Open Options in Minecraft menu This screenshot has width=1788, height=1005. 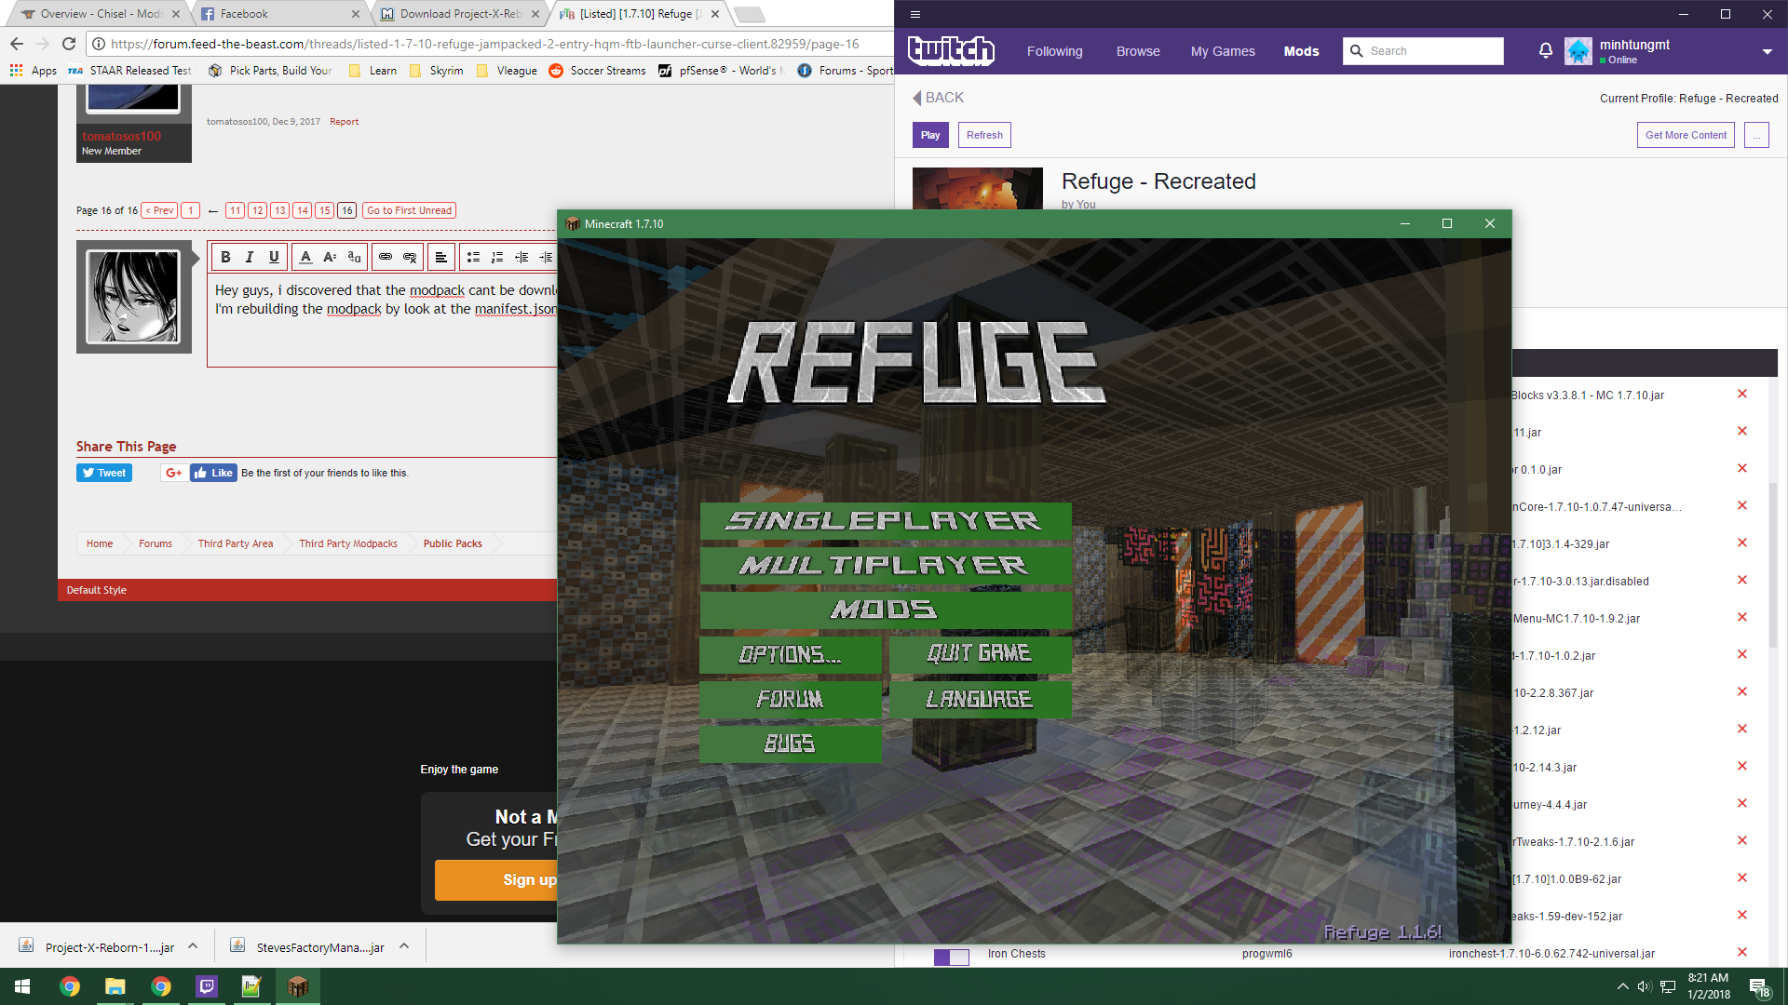pos(790,654)
